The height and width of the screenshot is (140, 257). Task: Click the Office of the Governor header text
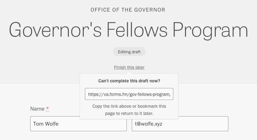click(x=128, y=10)
